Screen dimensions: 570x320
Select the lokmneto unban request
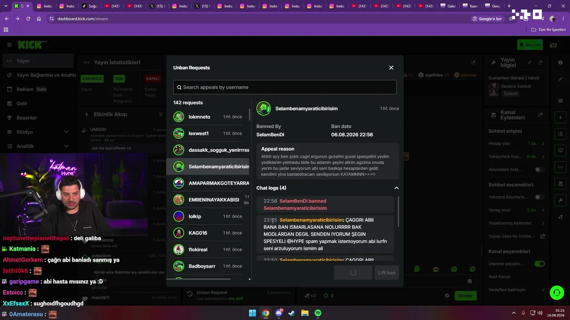tap(208, 117)
